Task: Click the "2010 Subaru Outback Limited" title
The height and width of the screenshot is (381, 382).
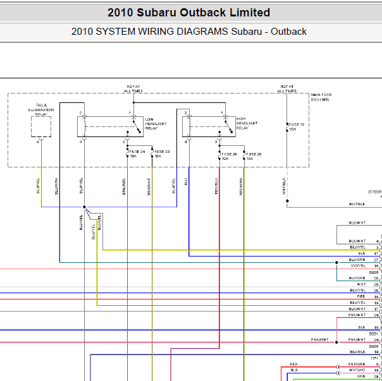Action: pyautogui.click(x=189, y=13)
